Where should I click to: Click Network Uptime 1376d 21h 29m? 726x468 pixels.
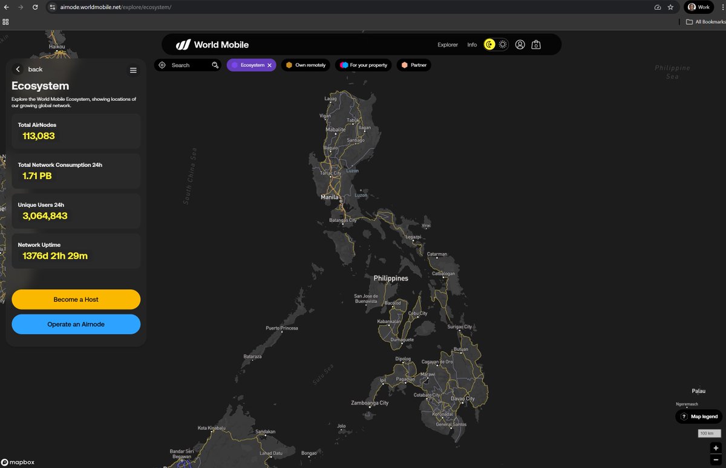coord(76,251)
